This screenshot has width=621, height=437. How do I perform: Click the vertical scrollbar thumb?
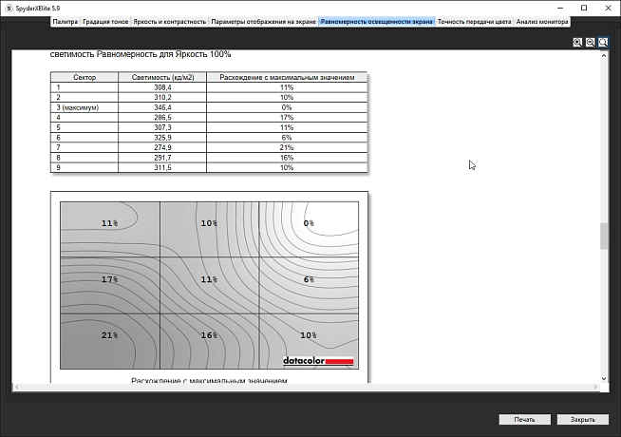pyautogui.click(x=604, y=236)
